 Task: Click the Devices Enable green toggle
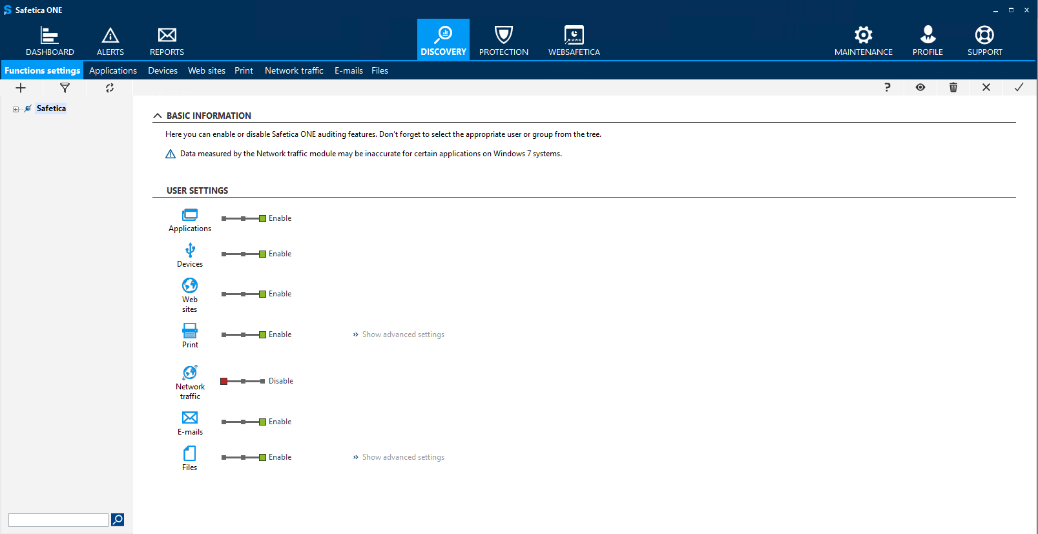(263, 254)
